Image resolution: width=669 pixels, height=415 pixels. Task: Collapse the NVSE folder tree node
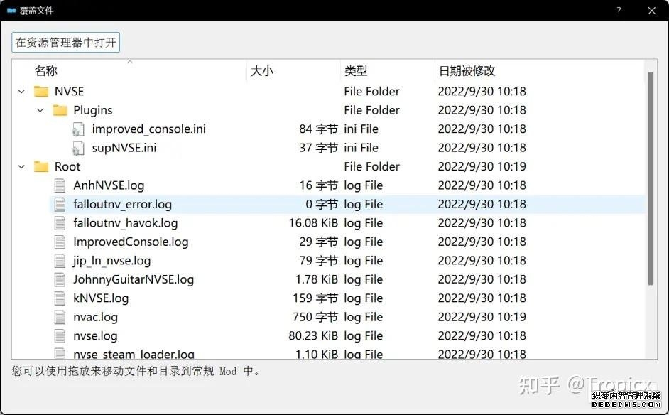(21, 92)
